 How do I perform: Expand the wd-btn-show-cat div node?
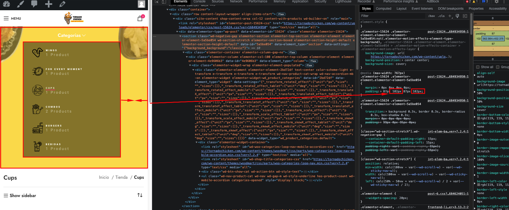(x=200, y=172)
